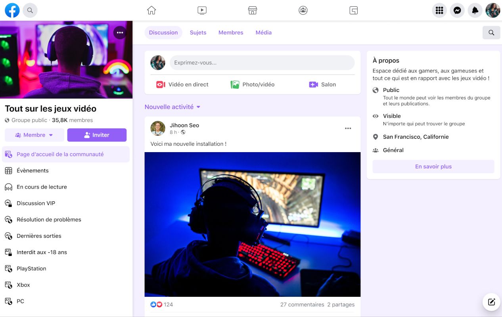This screenshot has width=502, height=317.
Task: Click the 27 commentaires link
Action: coord(302,304)
